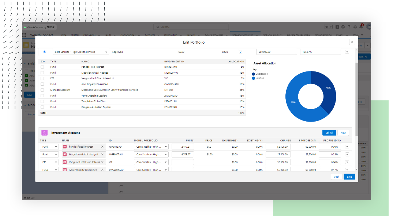Click the Pendal Fixed Interest product icon
Viewport: 393px width, 222px height.
coord(65,147)
